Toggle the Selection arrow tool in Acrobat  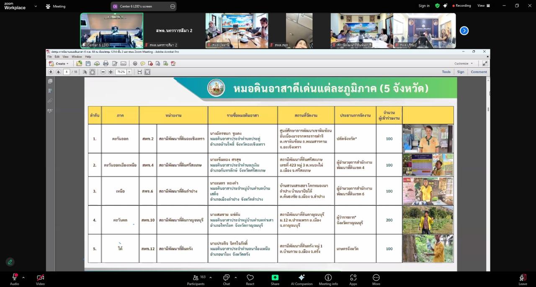tap(85, 72)
